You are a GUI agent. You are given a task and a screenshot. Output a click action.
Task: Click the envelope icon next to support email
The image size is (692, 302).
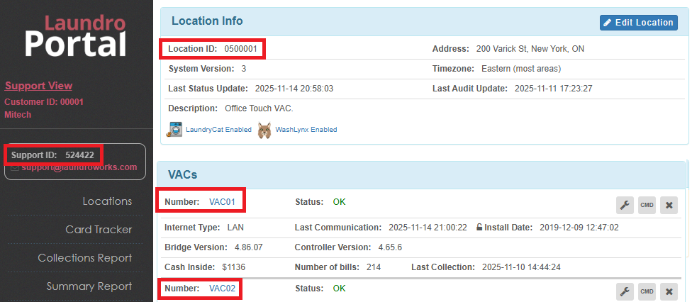[x=15, y=168]
